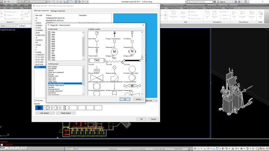The image size is (269, 151).
Task: Toggle the FRA symbol series checkbox
Action: pos(49,37)
